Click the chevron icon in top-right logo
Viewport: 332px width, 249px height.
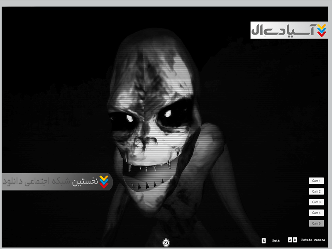click(x=322, y=30)
